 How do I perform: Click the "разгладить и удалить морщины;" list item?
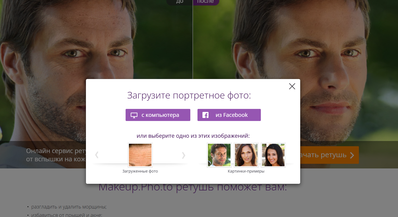[x=69, y=207]
